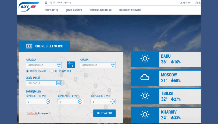Select the Online Bilet Satışı tab
Viewport: 218px width, 124px height.
(44, 46)
